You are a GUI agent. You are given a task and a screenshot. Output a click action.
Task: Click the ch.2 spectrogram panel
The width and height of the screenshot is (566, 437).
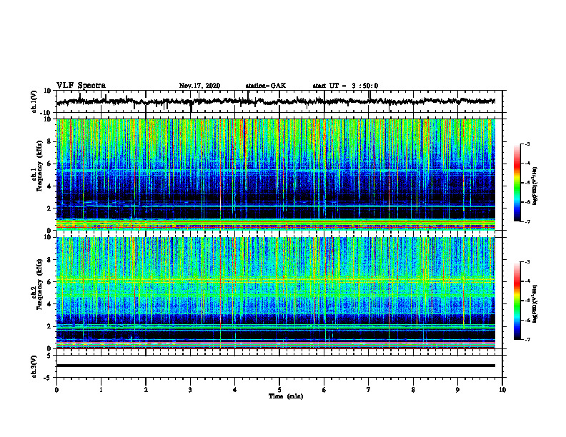pos(276,293)
